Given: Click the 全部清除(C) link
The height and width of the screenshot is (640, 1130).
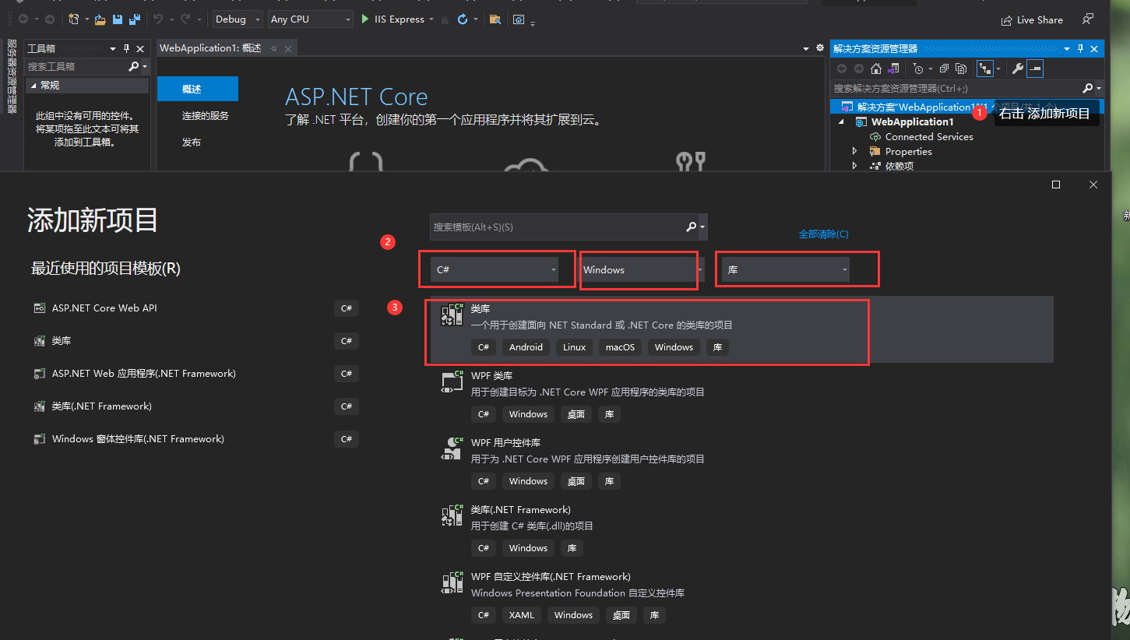Looking at the screenshot, I should tap(823, 234).
